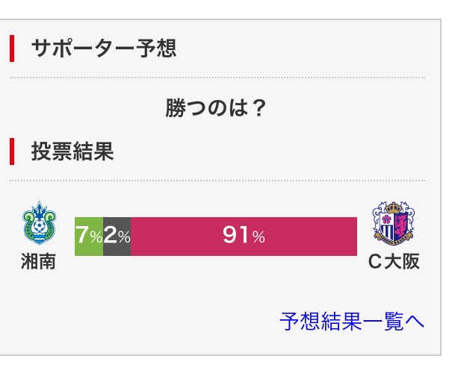The width and height of the screenshot is (455, 388).
Task: Click the 勝つのは？ question text
Action: coord(216,109)
